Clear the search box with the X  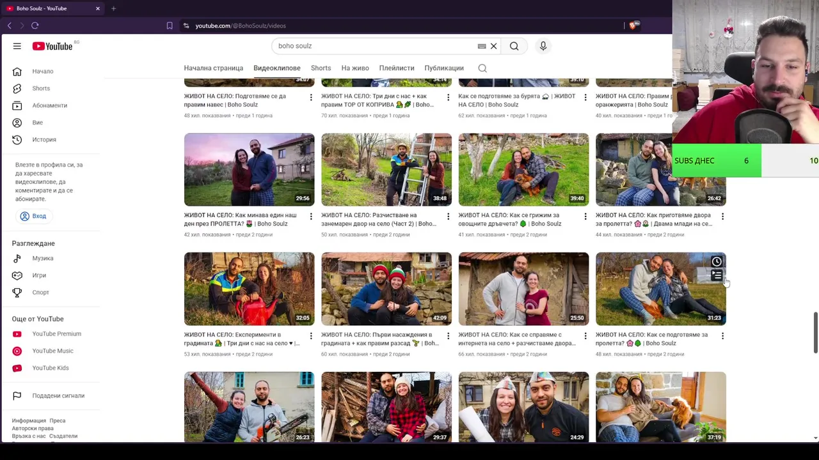[493, 46]
